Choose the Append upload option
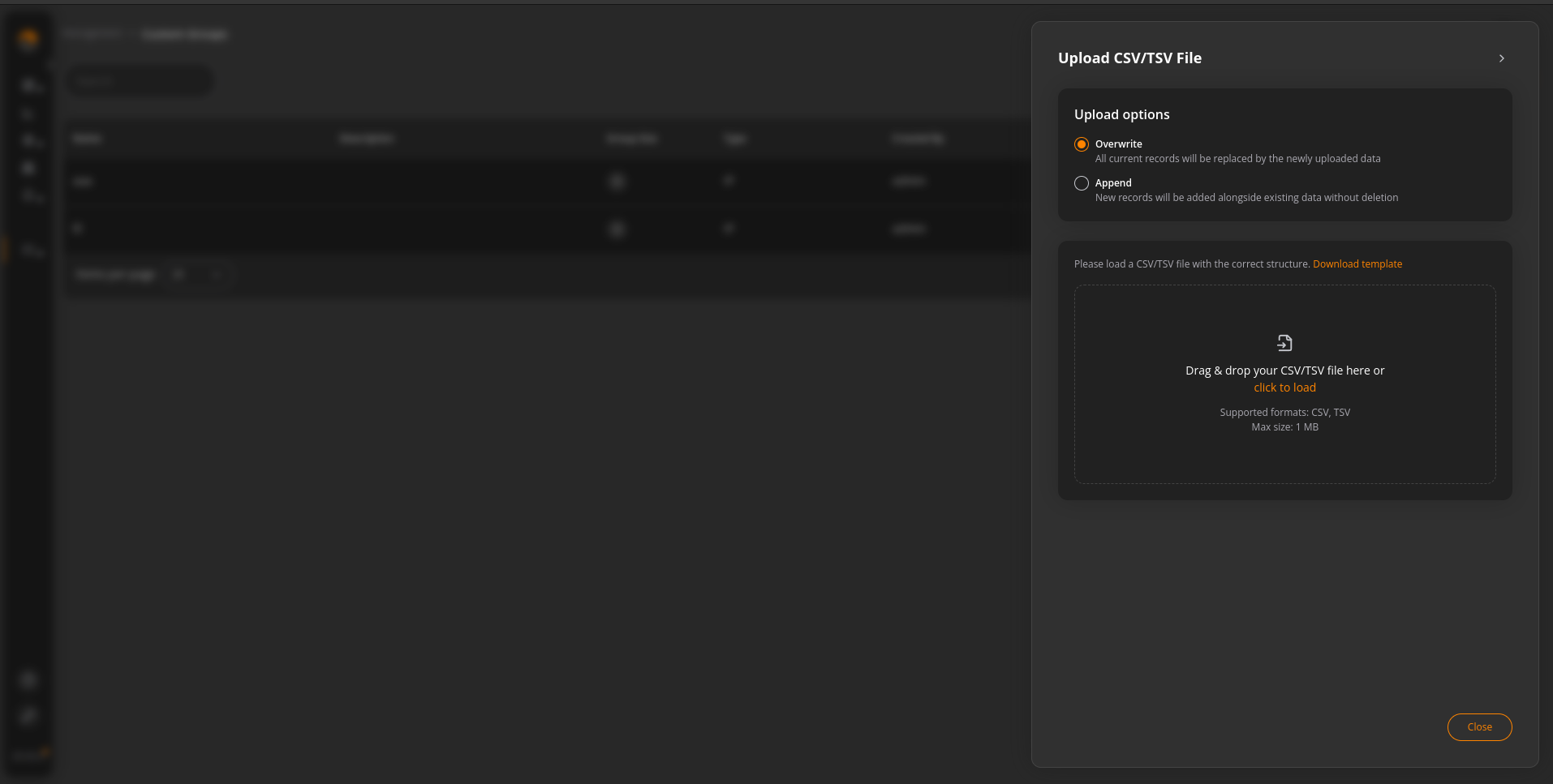Screen dimensions: 1553x784 [x=1082, y=183]
